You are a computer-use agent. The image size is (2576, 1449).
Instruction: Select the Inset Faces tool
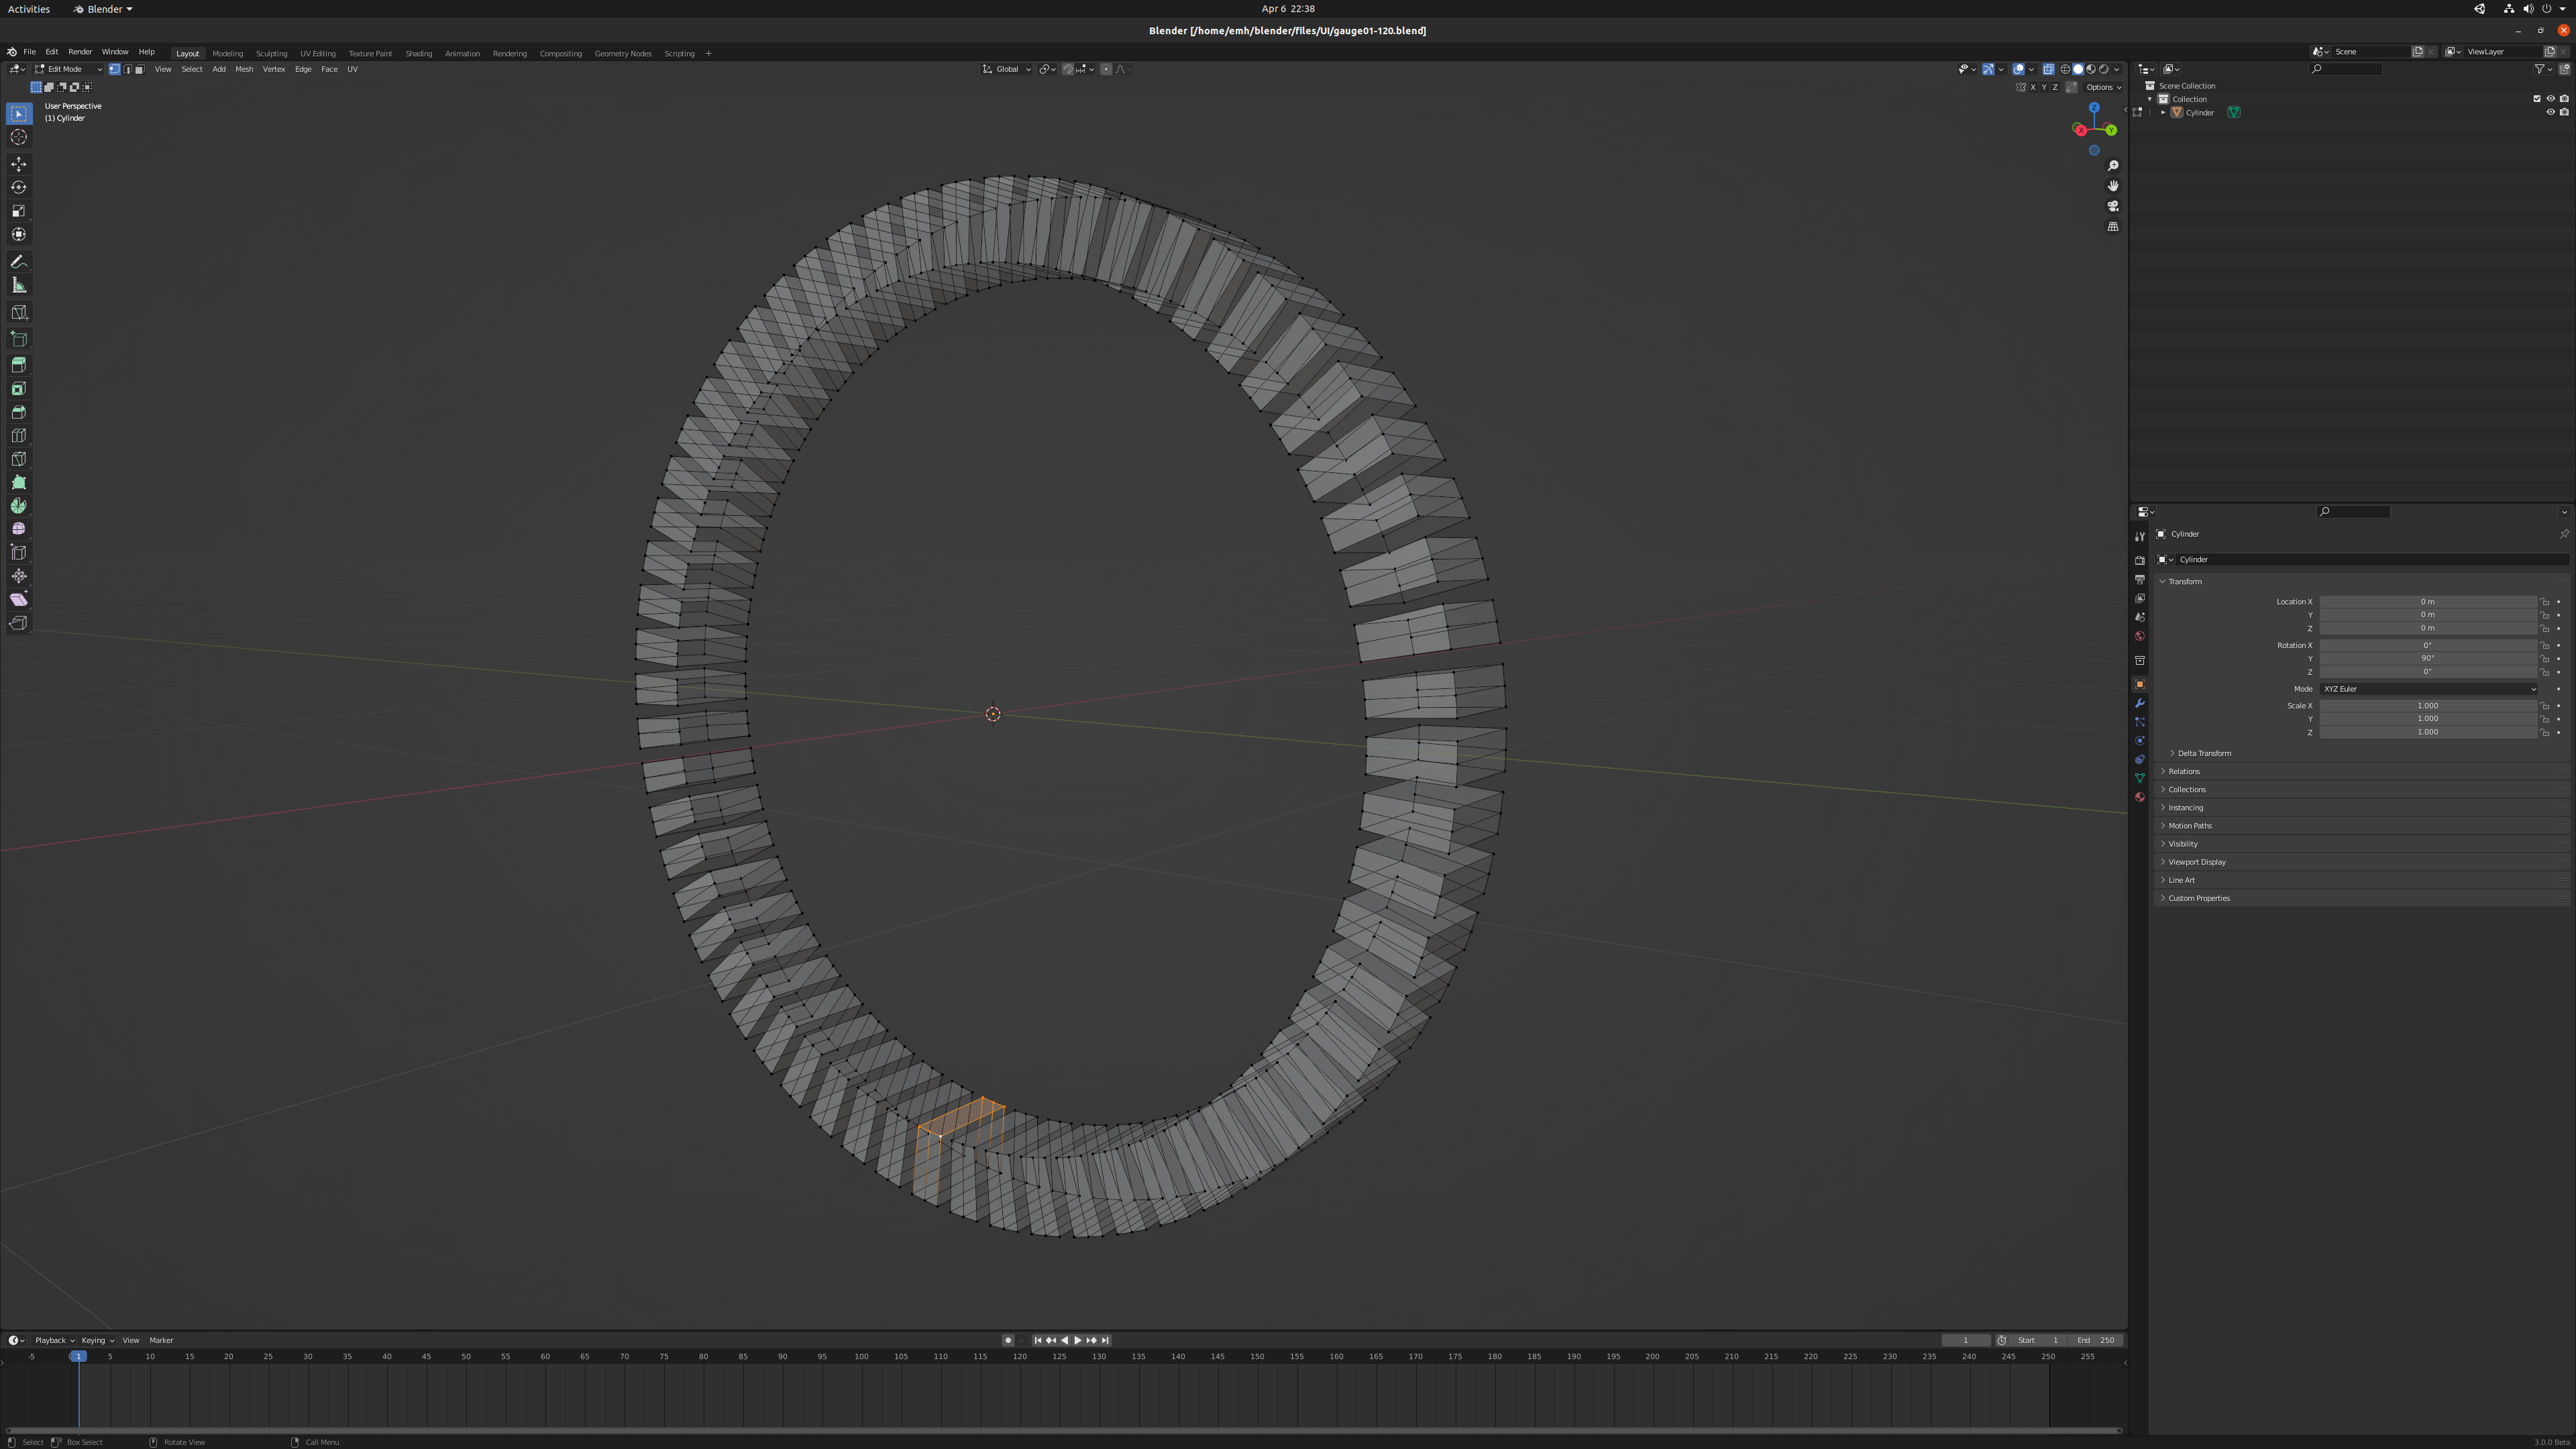coord(19,389)
